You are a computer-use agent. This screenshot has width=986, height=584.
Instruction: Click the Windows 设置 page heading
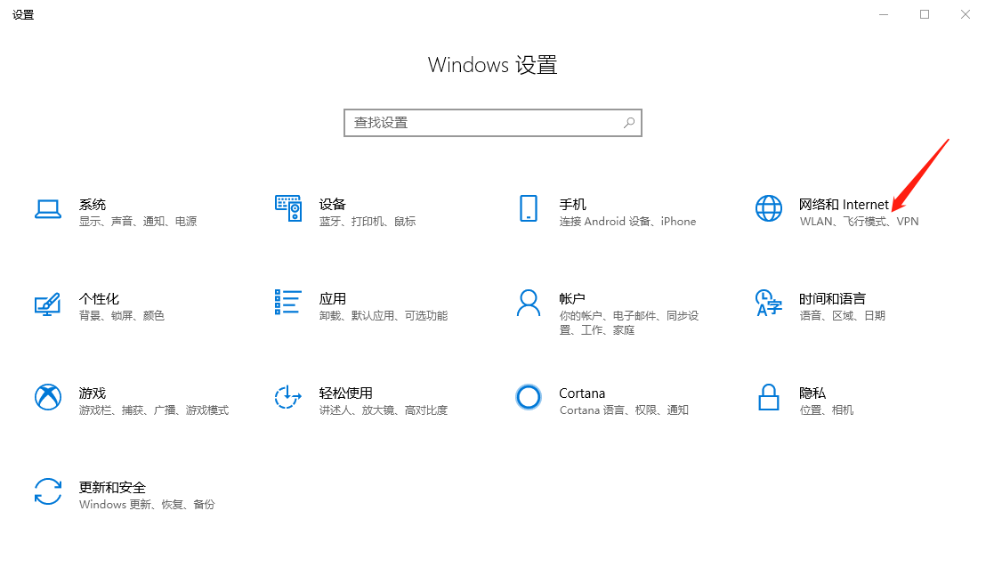[x=492, y=65]
